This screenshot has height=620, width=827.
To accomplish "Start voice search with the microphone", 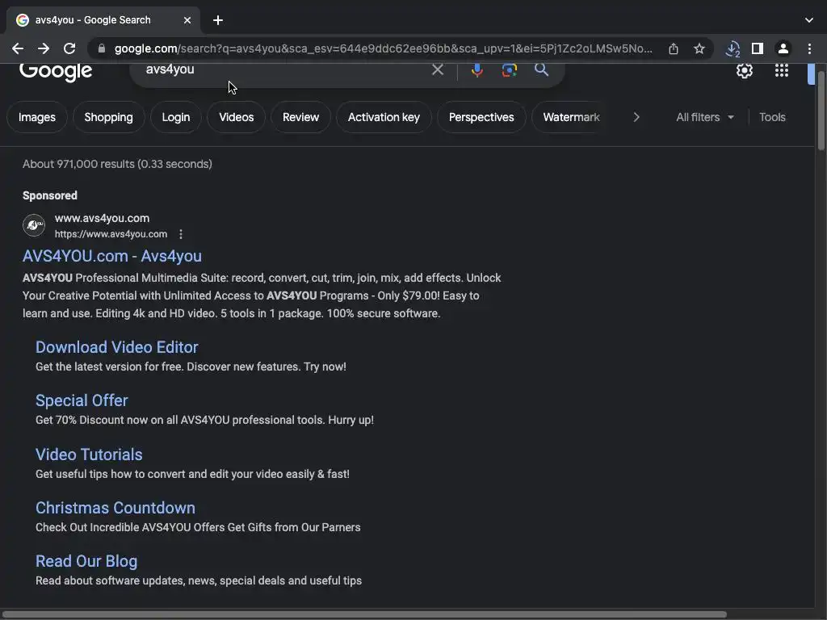I will coord(476,69).
